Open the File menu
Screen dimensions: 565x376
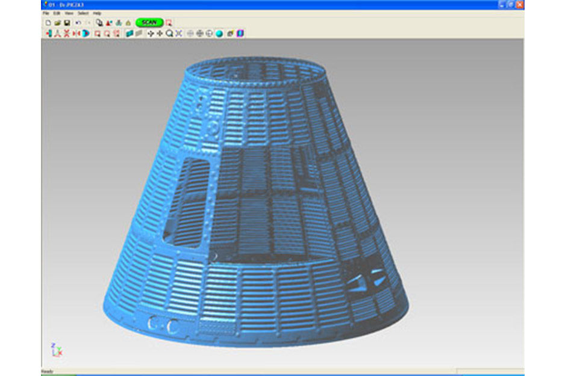point(46,13)
